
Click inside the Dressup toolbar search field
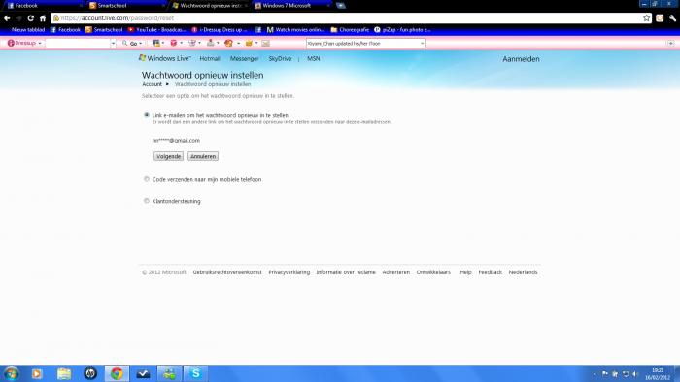click(78, 44)
